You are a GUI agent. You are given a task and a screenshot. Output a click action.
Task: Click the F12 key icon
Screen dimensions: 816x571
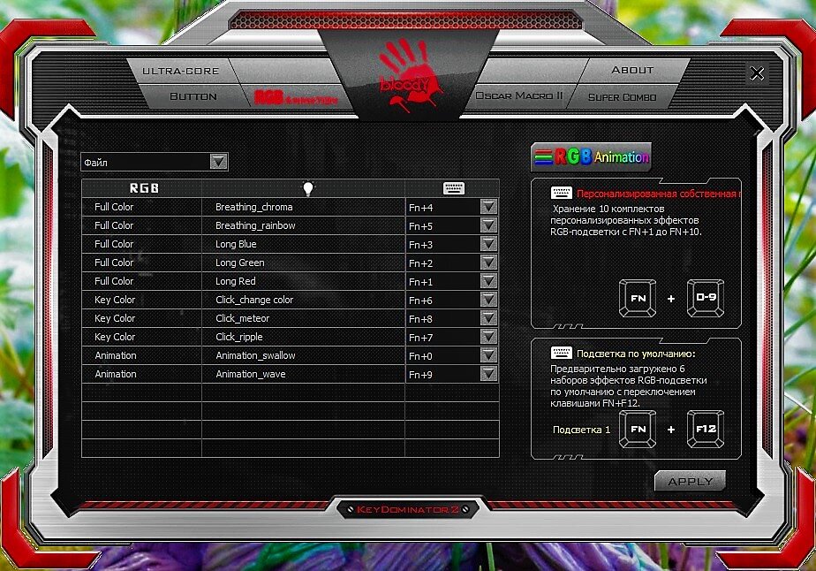[x=706, y=430]
